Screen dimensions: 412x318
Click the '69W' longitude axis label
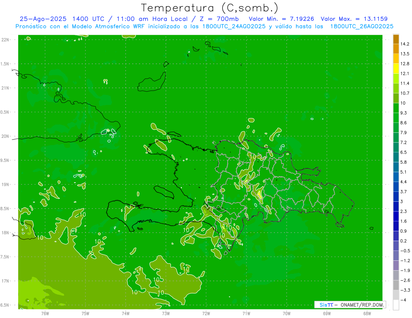pyautogui.click(x=327, y=314)
